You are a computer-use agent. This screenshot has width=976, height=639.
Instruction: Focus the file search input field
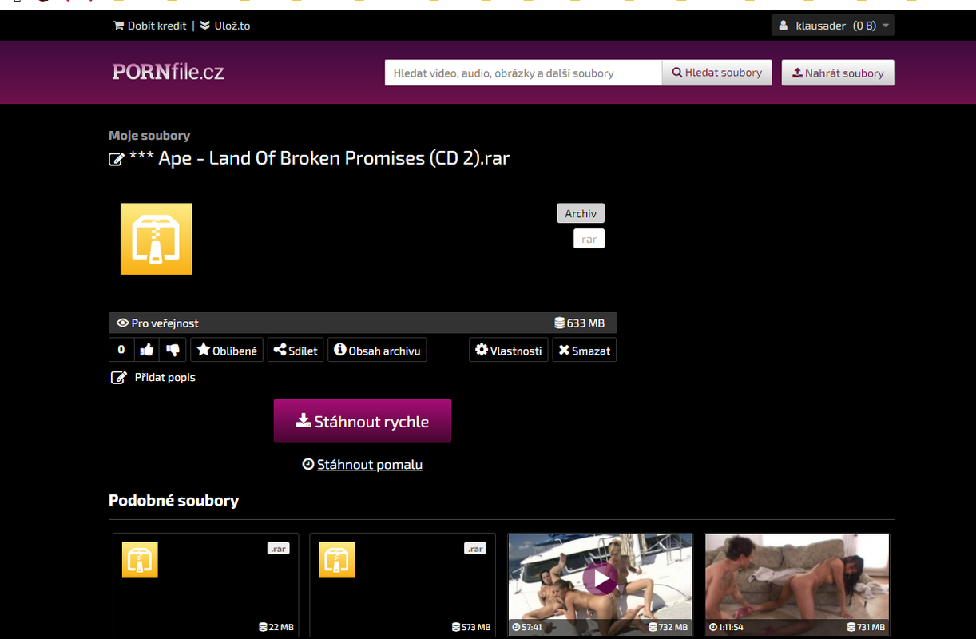pyautogui.click(x=523, y=73)
